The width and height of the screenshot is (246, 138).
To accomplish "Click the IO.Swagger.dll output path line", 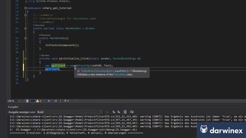I will click(73, 130).
